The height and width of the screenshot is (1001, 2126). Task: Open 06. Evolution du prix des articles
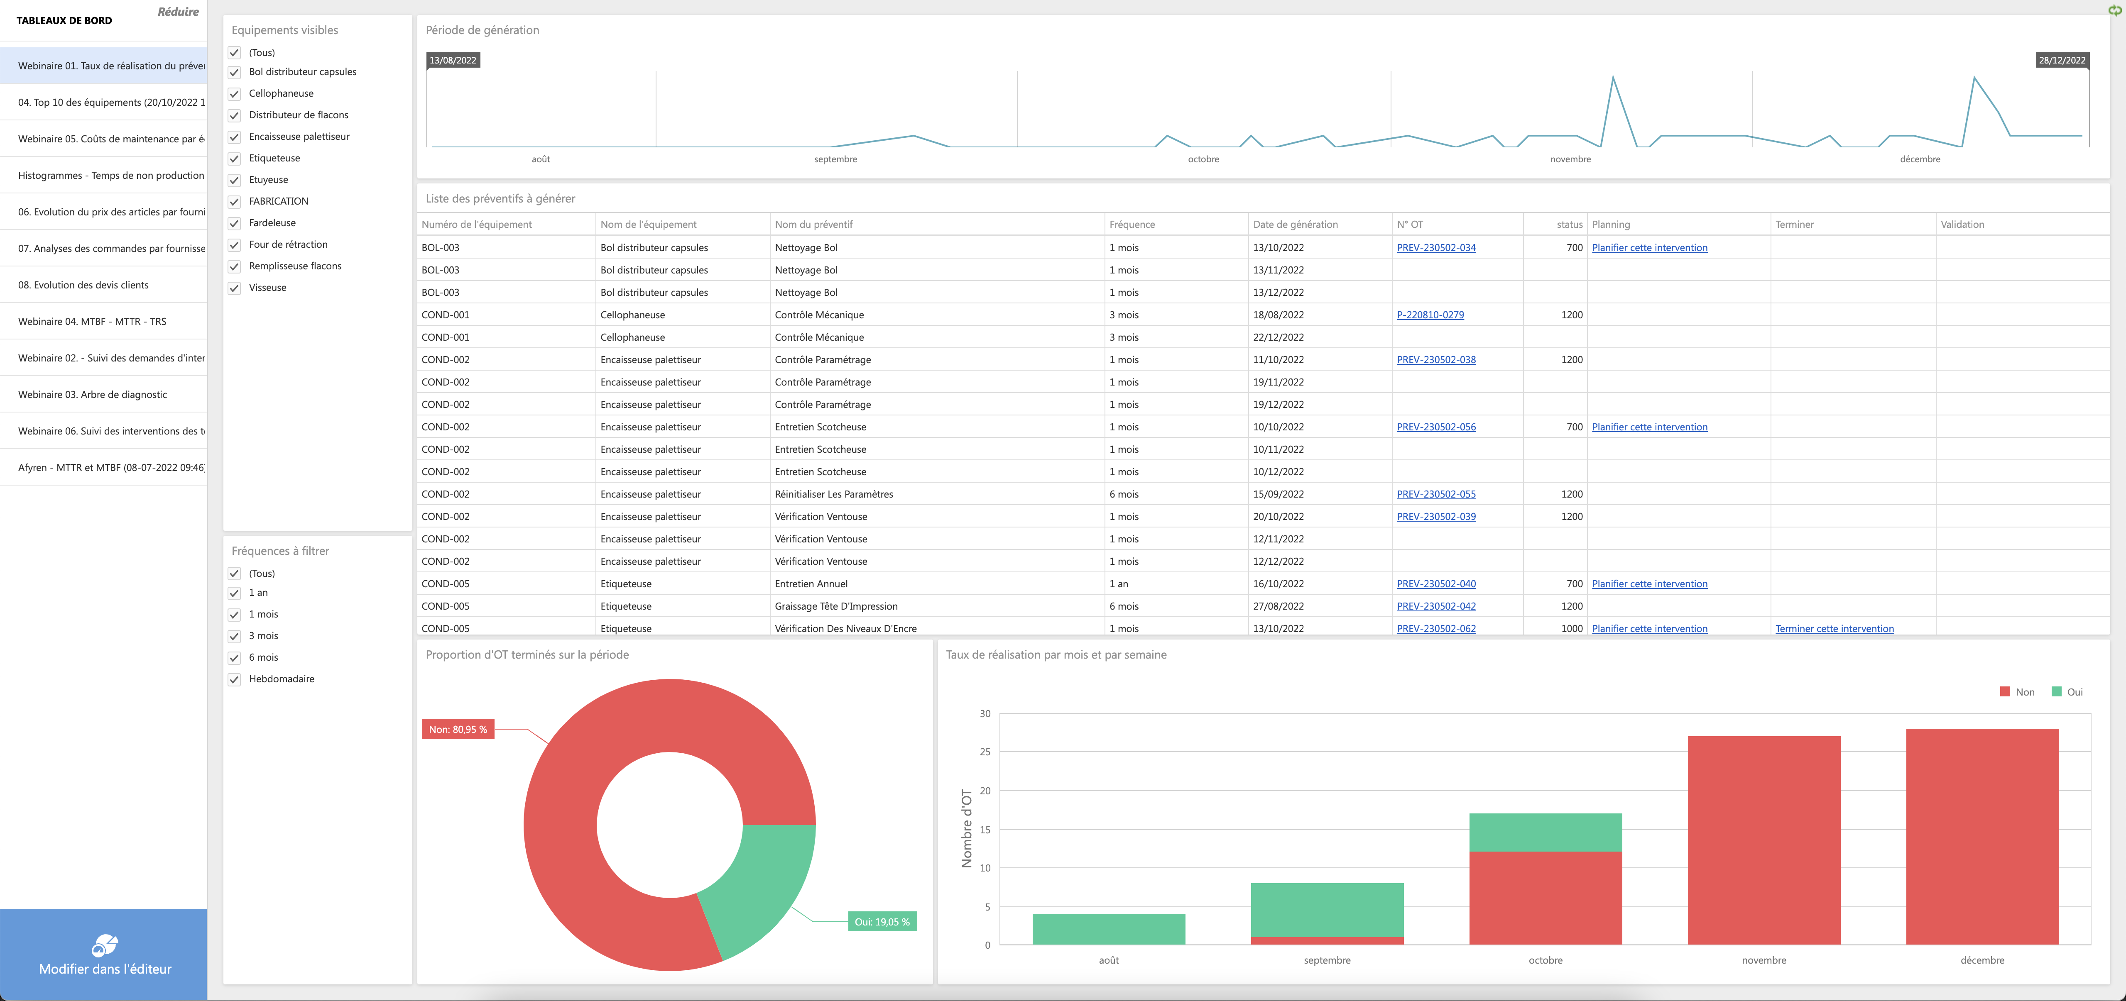coord(103,212)
